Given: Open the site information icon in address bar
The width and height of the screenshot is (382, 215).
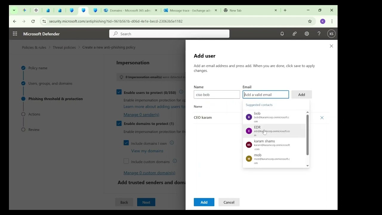Looking at the screenshot, I should [44, 21].
